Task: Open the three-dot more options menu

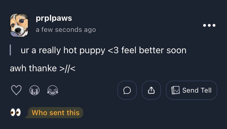Action: pyautogui.click(x=209, y=26)
